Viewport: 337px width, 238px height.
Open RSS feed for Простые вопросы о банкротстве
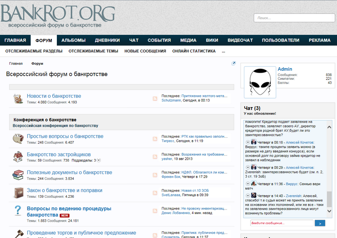155,139
